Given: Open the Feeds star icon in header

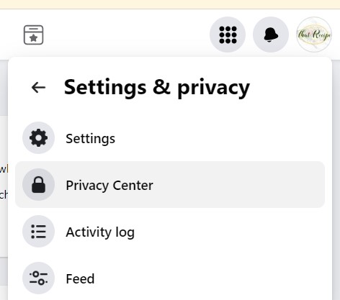Looking at the screenshot, I should click(x=34, y=35).
